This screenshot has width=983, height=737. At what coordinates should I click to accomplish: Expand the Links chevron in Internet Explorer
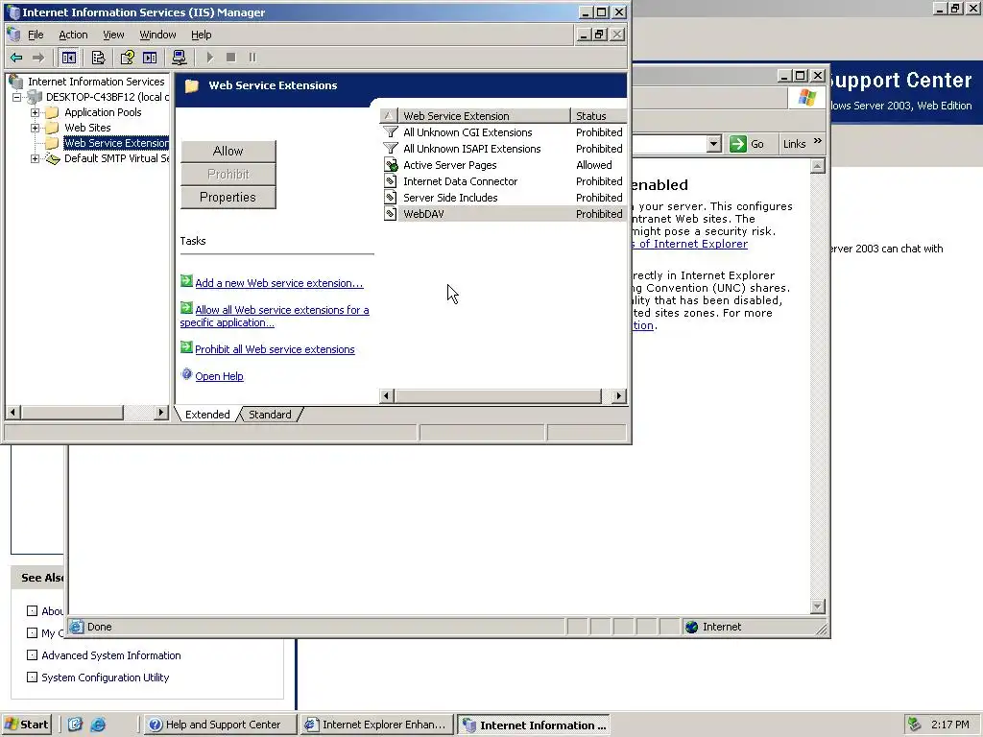818,142
